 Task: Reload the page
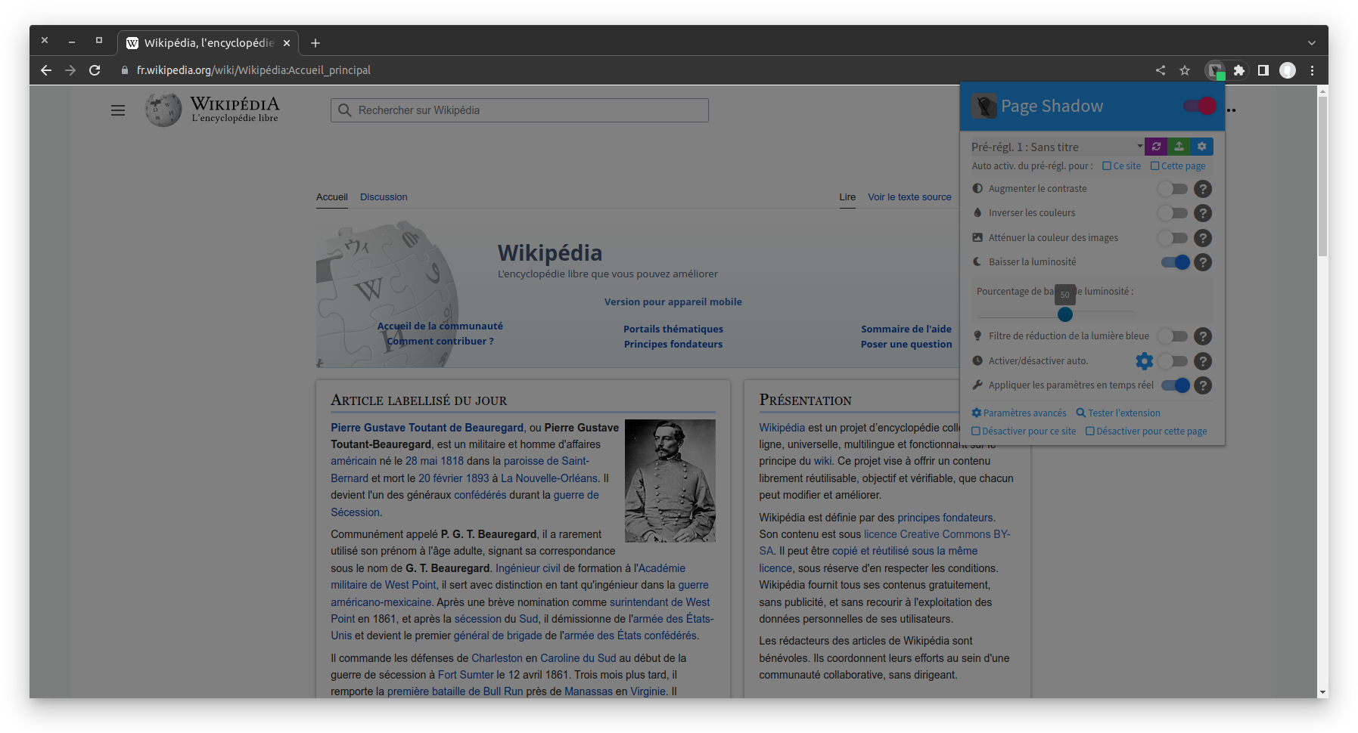tap(95, 70)
